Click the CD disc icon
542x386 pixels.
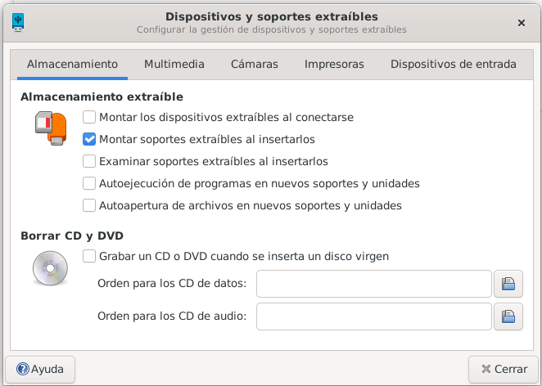point(50,267)
